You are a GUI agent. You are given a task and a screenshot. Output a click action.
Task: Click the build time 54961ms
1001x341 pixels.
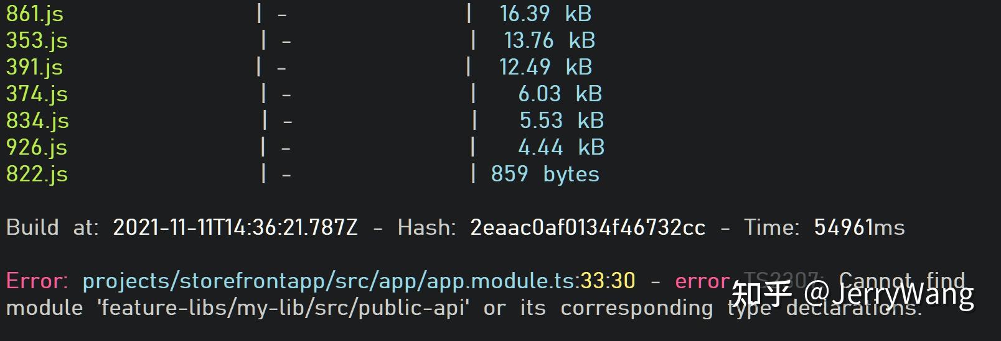click(859, 227)
